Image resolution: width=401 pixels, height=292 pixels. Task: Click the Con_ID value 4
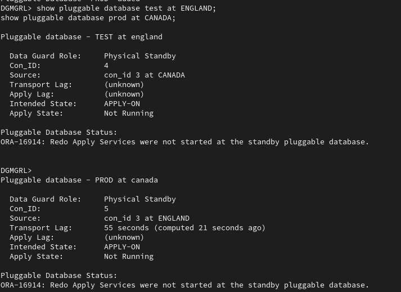pyautogui.click(x=106, y=65)
